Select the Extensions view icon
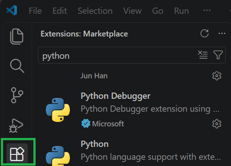The height and width of the screenshot is (166, 231). [17, 154]
